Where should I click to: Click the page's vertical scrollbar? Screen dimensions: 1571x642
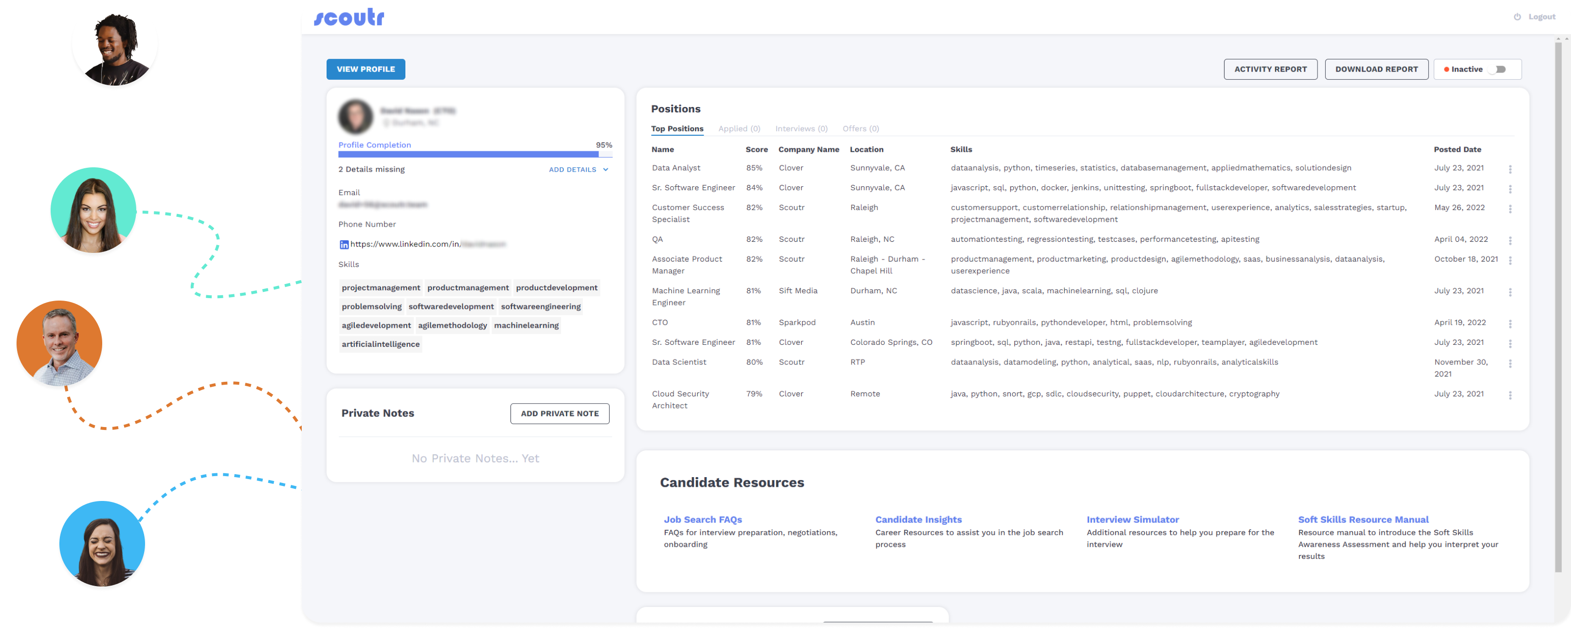1557,305
